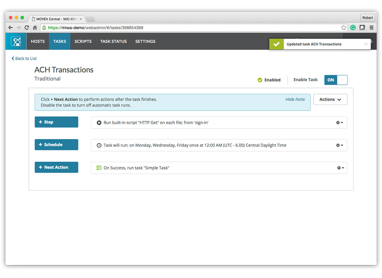Click the Add Schedule button
Viewport: 382px width, 278px height.
tap(56, 145)
